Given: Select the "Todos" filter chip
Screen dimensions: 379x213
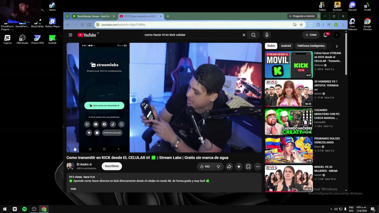Looking at the screenshot, I should (271, 46).
